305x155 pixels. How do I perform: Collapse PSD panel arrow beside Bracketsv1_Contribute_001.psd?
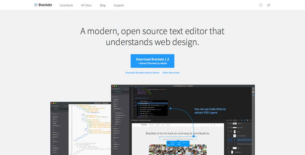[131, 120]
